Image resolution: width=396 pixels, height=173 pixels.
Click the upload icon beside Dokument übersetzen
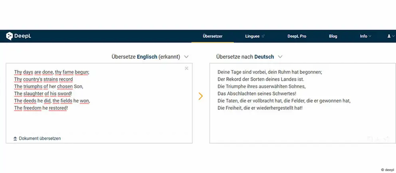coord(15,138)
